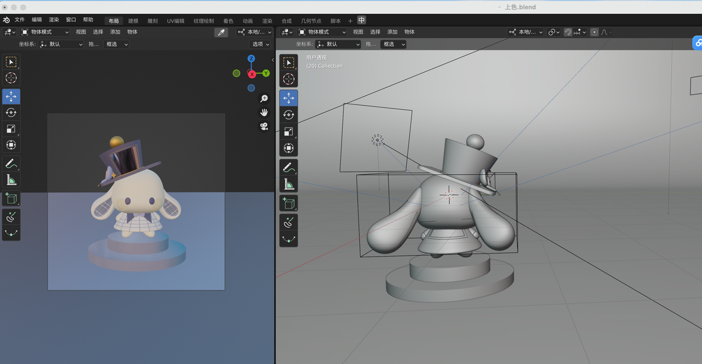Viewport: 702px width, 364px height.
Task: Select the 3D cursor tool in left viewport
Action: tap(11, 78)
